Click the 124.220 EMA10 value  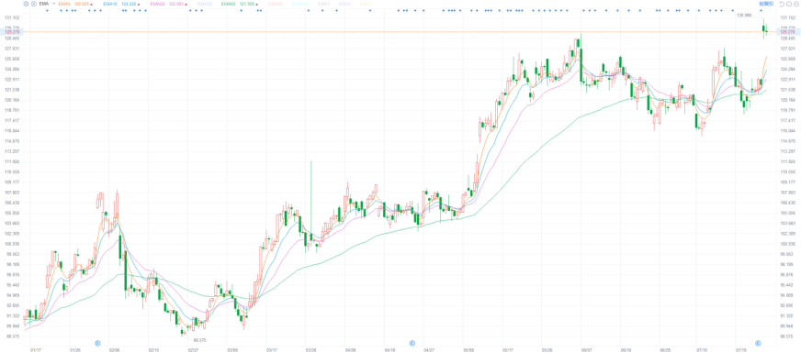(129, 4)
